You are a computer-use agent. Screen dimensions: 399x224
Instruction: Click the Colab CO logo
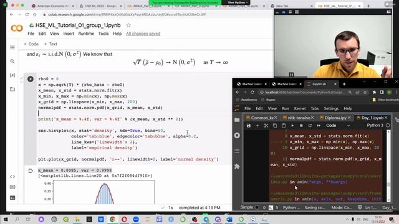coord(17,28)
